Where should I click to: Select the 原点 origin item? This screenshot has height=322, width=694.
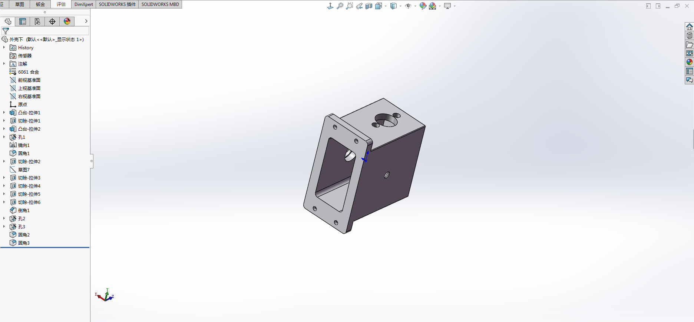[19, 105]
